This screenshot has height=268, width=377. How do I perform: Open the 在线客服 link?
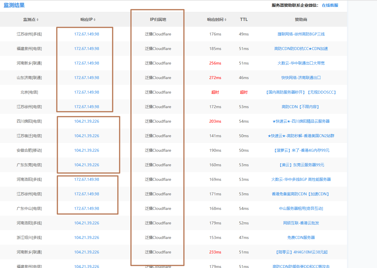330,5
